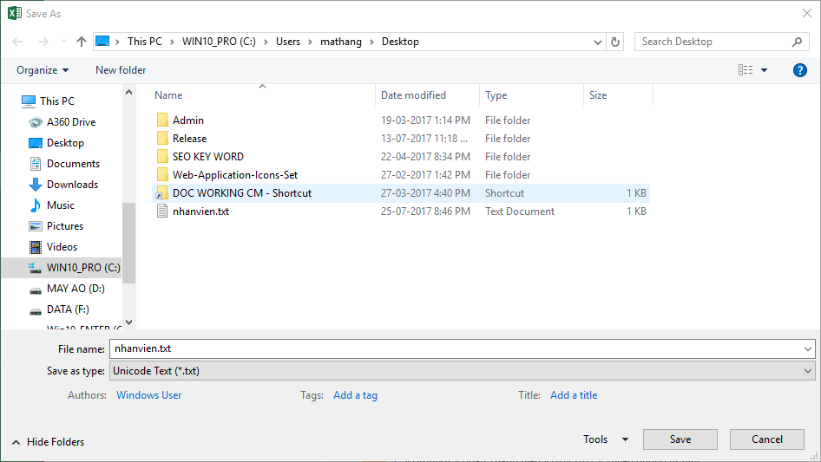Click the Downloads arrow icon

(x=35, y=185)
